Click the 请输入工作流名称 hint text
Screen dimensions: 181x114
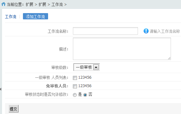tap(165, 31)
